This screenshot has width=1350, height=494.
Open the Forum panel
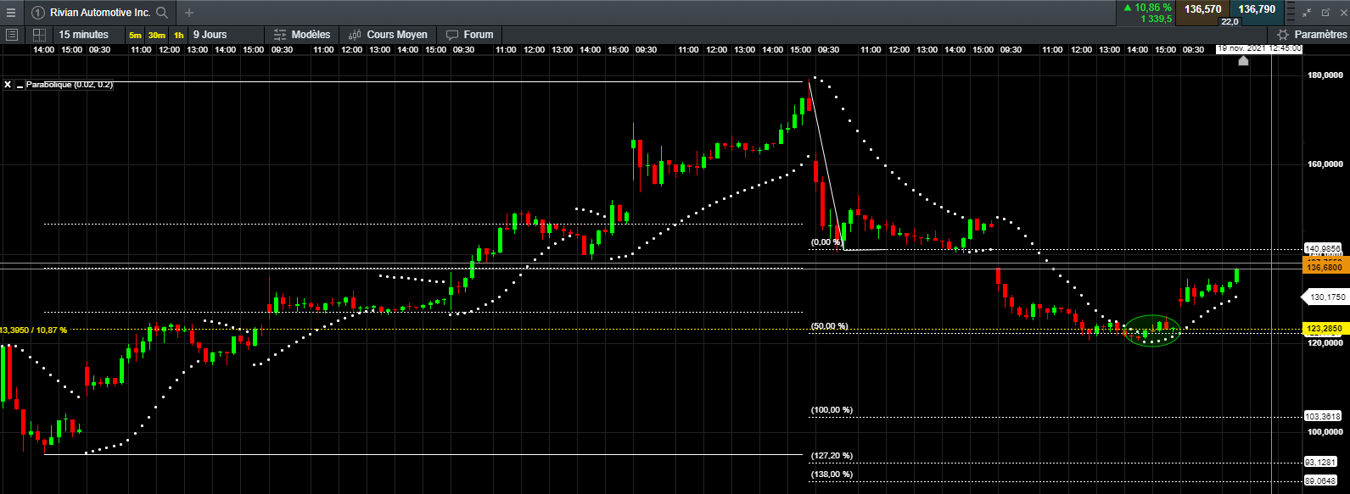[x=470, y=35]
